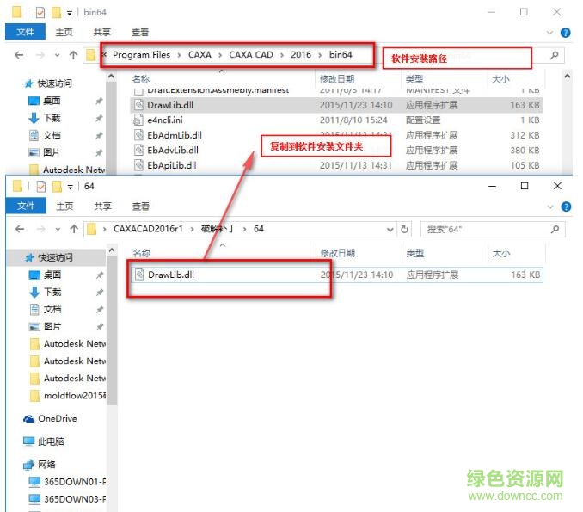This screenshot has width=583, height=512.
Task: Select DrawLib.dll in the bin64 window
Action: (336, 105)
